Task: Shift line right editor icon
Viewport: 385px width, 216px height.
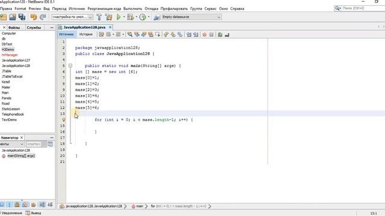Action: click(x=196, y=35)
